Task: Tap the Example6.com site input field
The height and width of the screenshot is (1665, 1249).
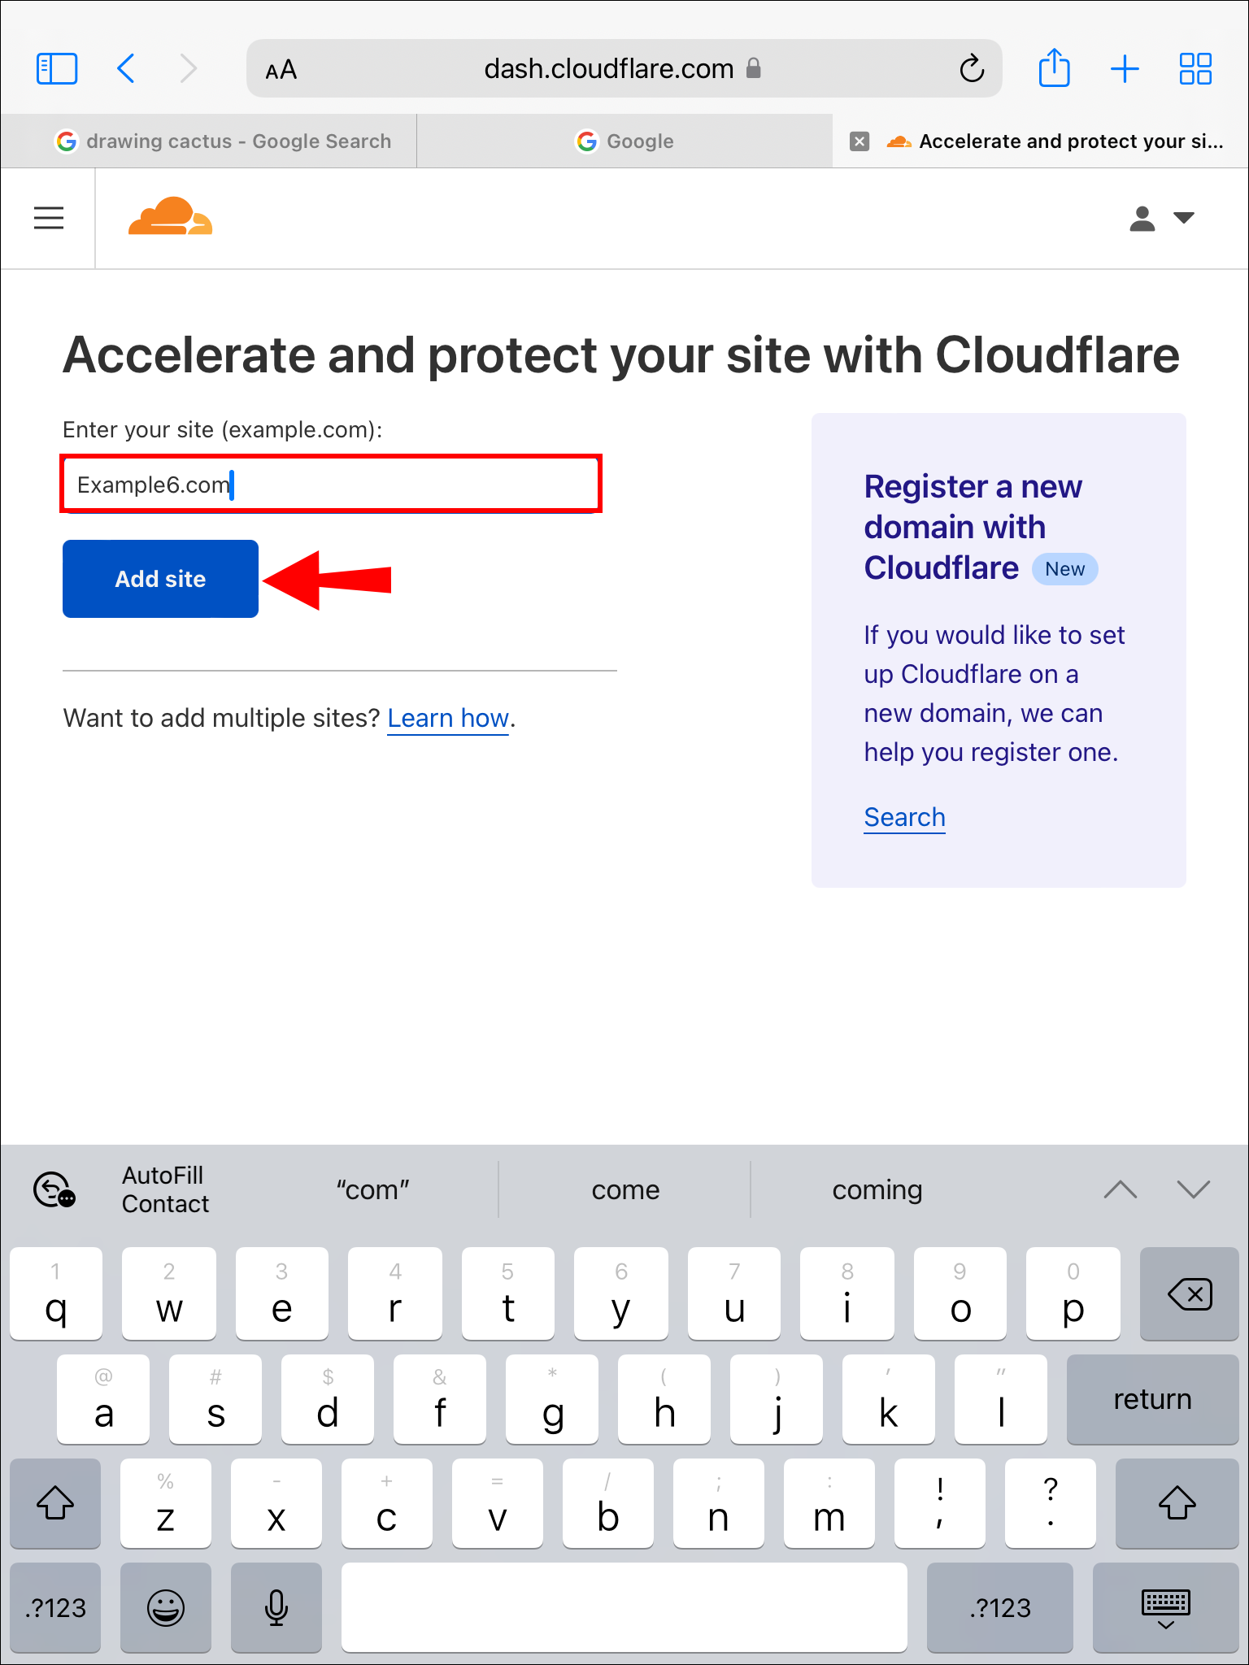Action: click(x=331, y=485)
